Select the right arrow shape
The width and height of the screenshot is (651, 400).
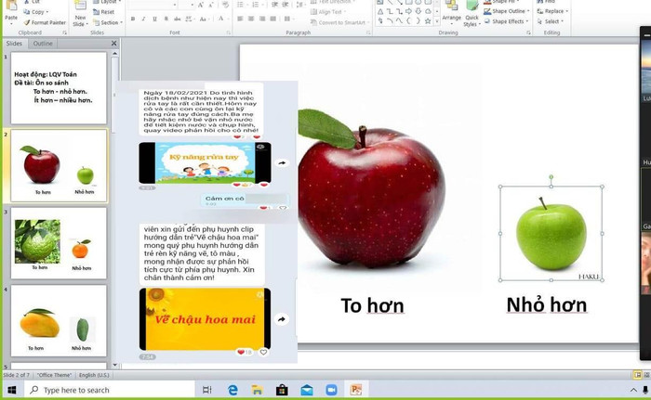click(409, 12)
